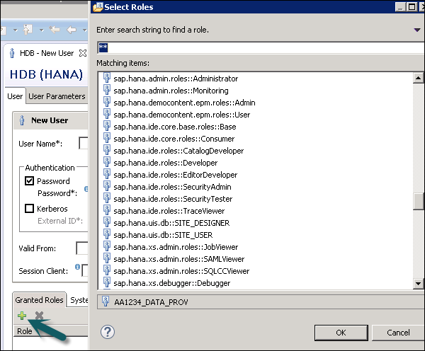Viewport: 425px width, 351px height.
Task: Open the dropdown arrow menu in Select Roles
Action: pos(416,30)
